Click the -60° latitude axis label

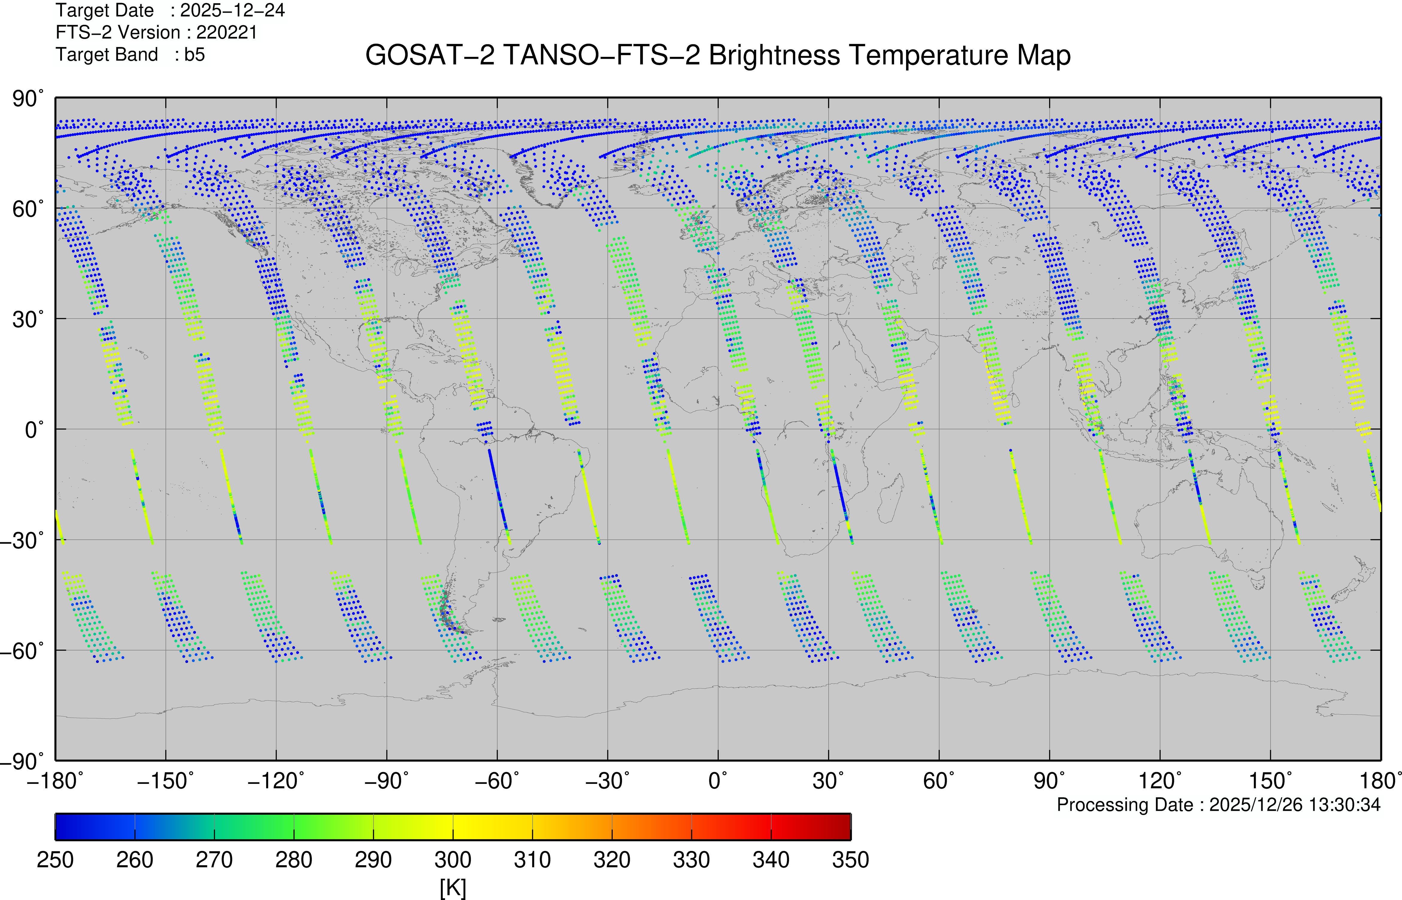point(22,651)
